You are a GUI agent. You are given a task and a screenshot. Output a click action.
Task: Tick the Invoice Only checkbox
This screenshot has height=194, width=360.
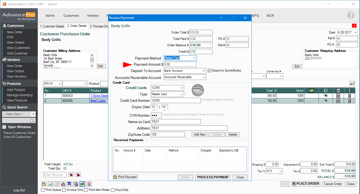click(x=64, y=190)
